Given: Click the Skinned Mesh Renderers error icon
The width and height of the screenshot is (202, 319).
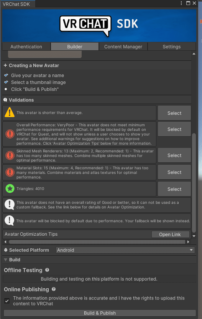Looking at the screenshot, I should [10, 155].
